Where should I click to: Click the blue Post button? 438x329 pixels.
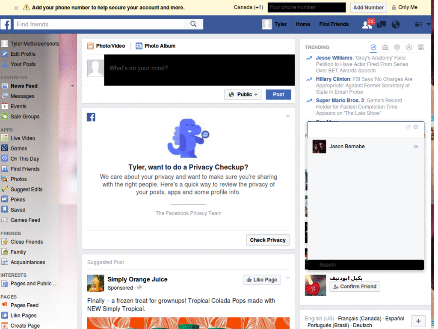click(x=278, y=95)
